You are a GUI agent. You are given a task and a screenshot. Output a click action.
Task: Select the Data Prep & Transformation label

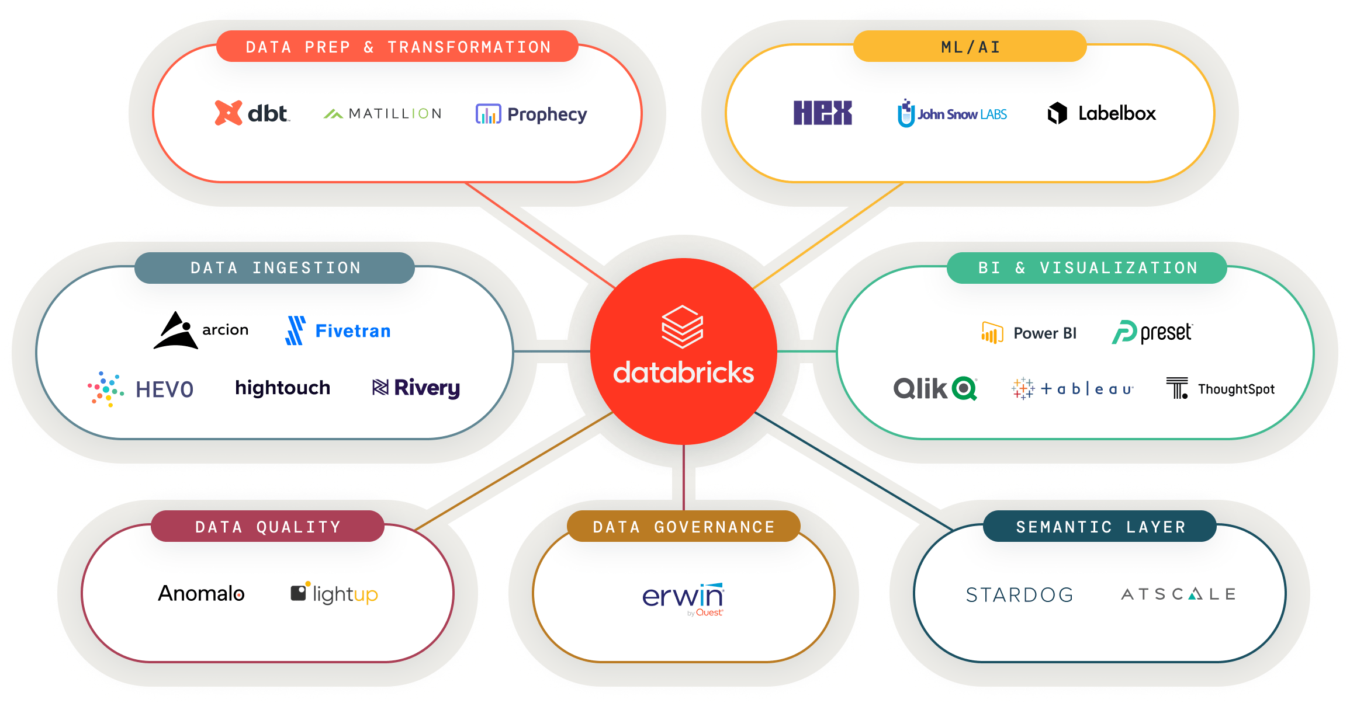397,47
